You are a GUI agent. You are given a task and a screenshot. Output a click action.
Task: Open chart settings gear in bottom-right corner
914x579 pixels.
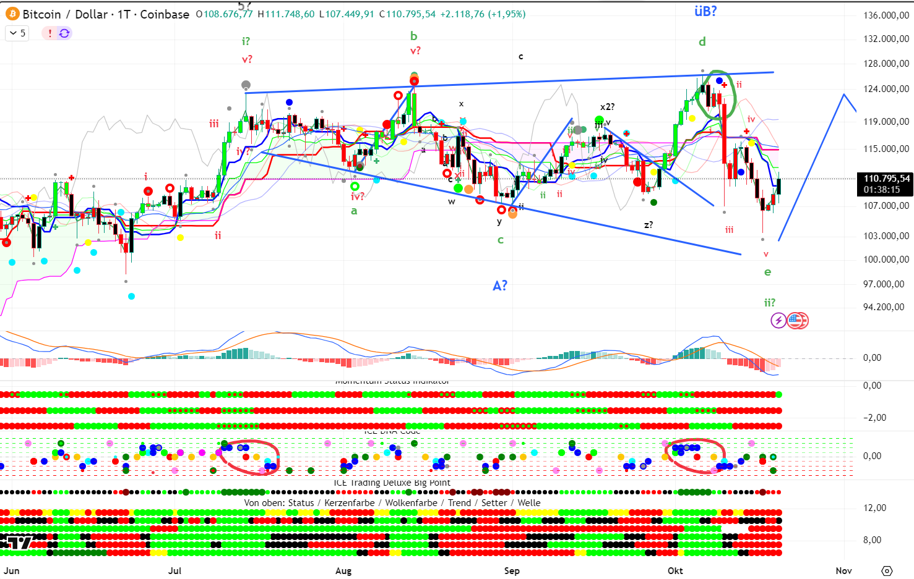(887, 570)
